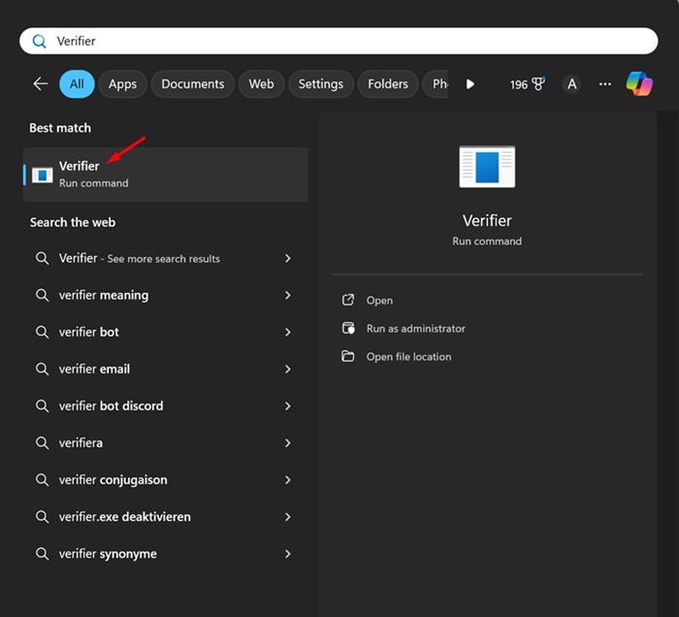Select the 'verifier email' web suggestion
Image resolution: width=679 pixels, height=617 pixels.
click(x=94, y=370)
